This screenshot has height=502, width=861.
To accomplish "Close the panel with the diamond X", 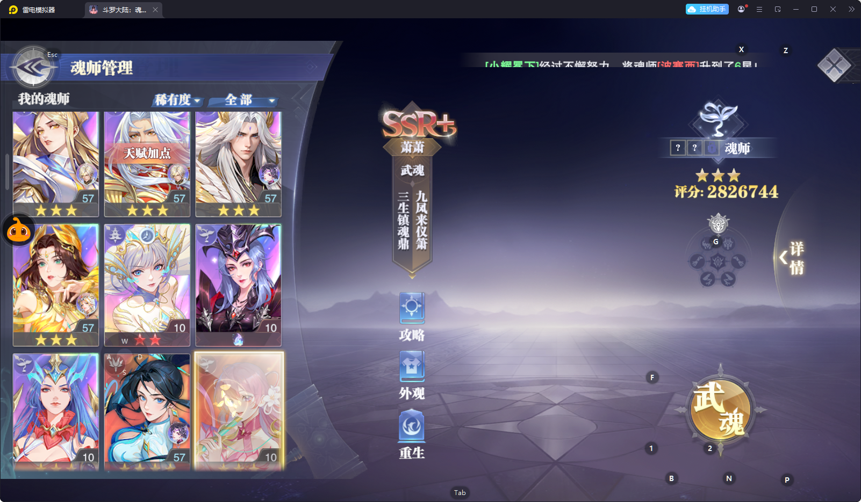I will pos(834,66).
